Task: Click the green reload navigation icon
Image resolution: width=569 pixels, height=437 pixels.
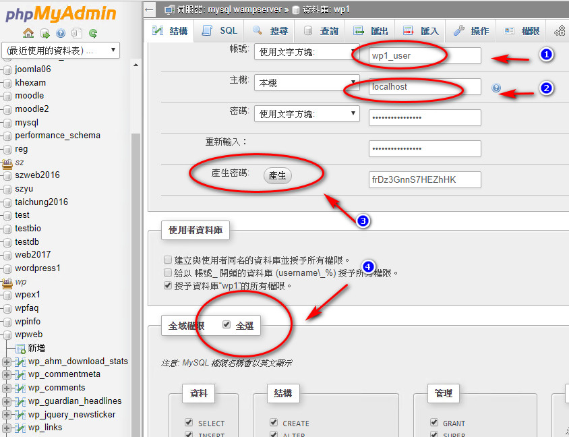Action: 93,34
